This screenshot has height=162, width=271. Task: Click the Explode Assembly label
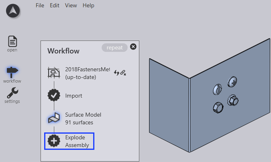pos(77,141)
